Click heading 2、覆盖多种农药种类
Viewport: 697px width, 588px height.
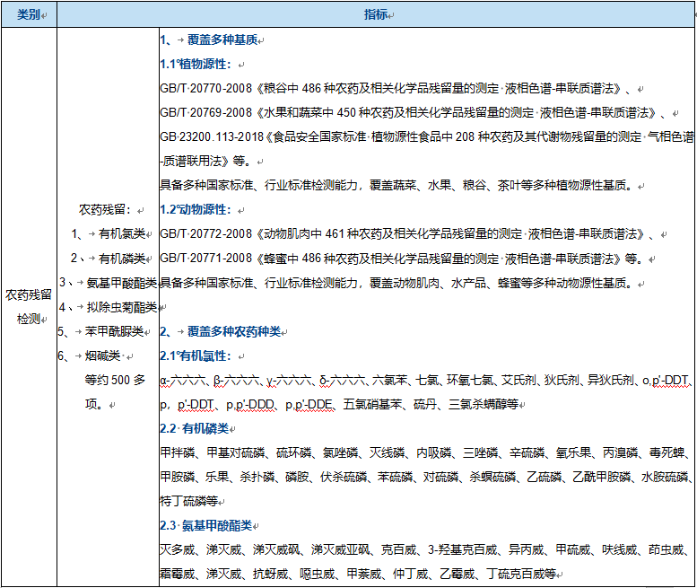point(223,331)
